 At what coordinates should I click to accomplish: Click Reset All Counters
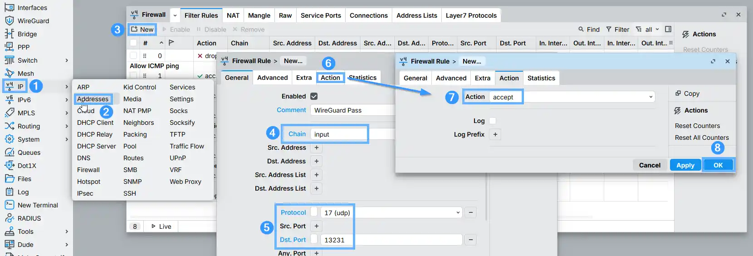pyautogui.click(x=702, y=138)
